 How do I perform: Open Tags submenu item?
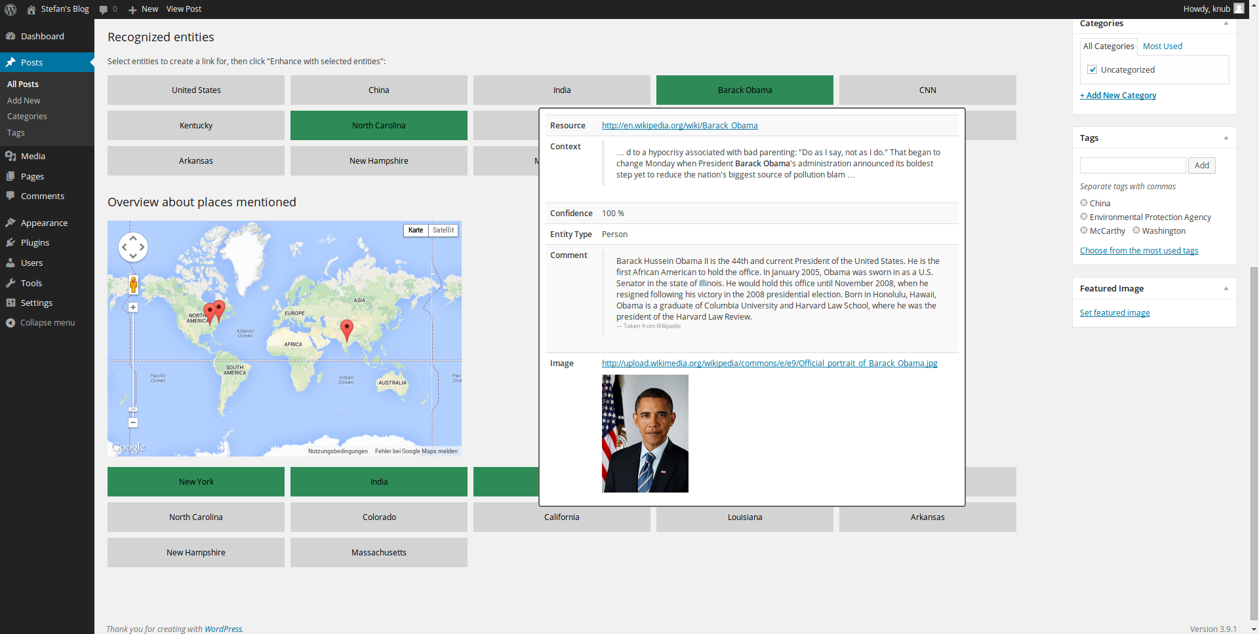(16, 132)
